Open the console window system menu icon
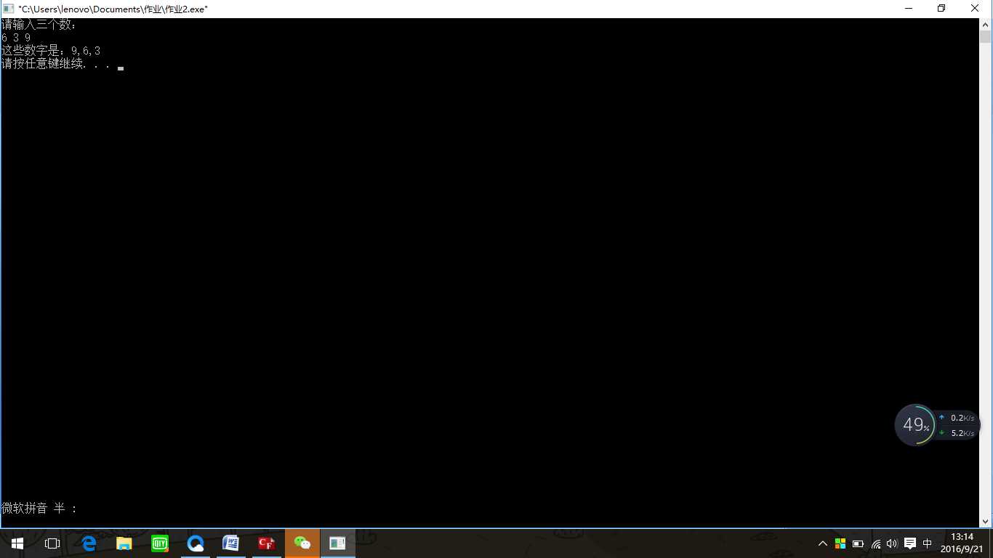Screen dimensions: 993x558 click(9, 9)
